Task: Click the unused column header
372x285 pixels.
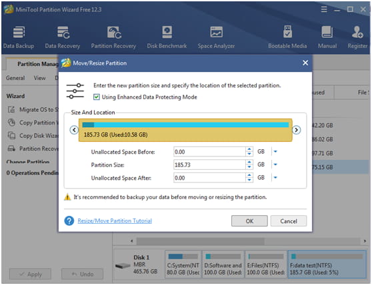Action: 323,93
